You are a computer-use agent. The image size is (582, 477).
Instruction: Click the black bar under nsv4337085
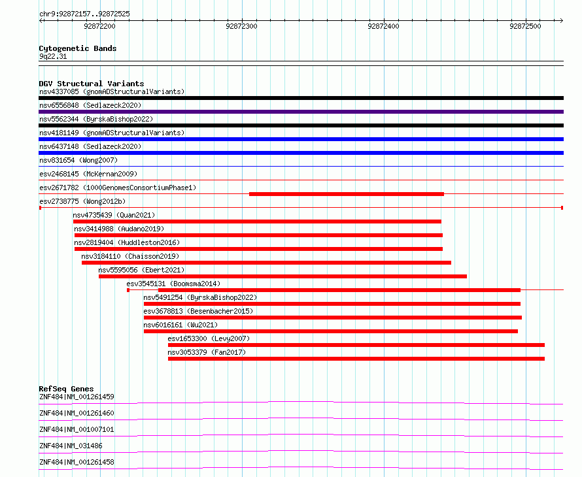(x=301, y=98)
